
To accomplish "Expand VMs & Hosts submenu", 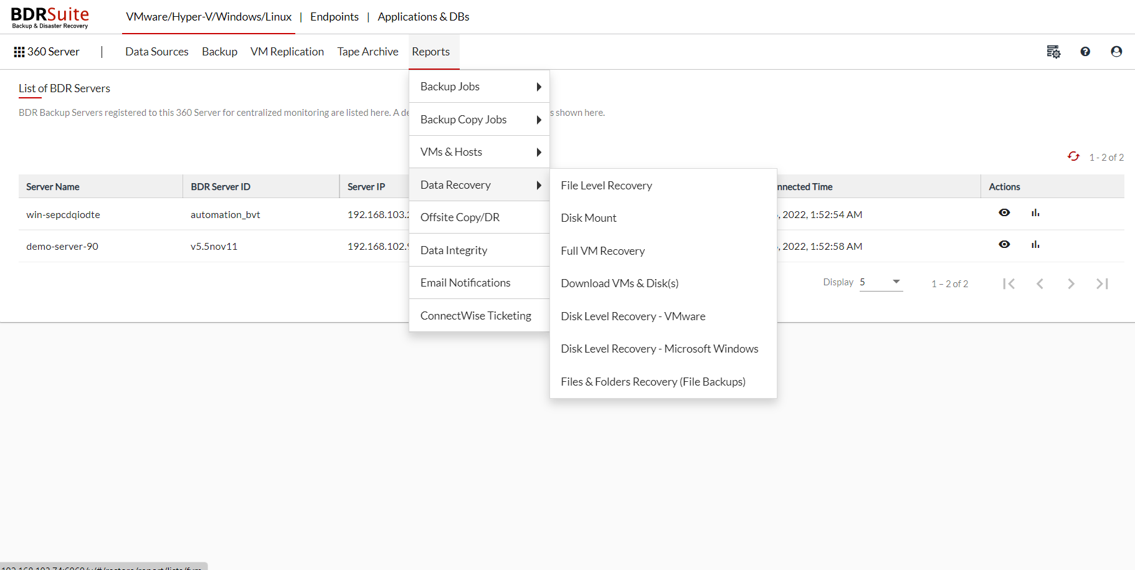I will tap(479, 152).
